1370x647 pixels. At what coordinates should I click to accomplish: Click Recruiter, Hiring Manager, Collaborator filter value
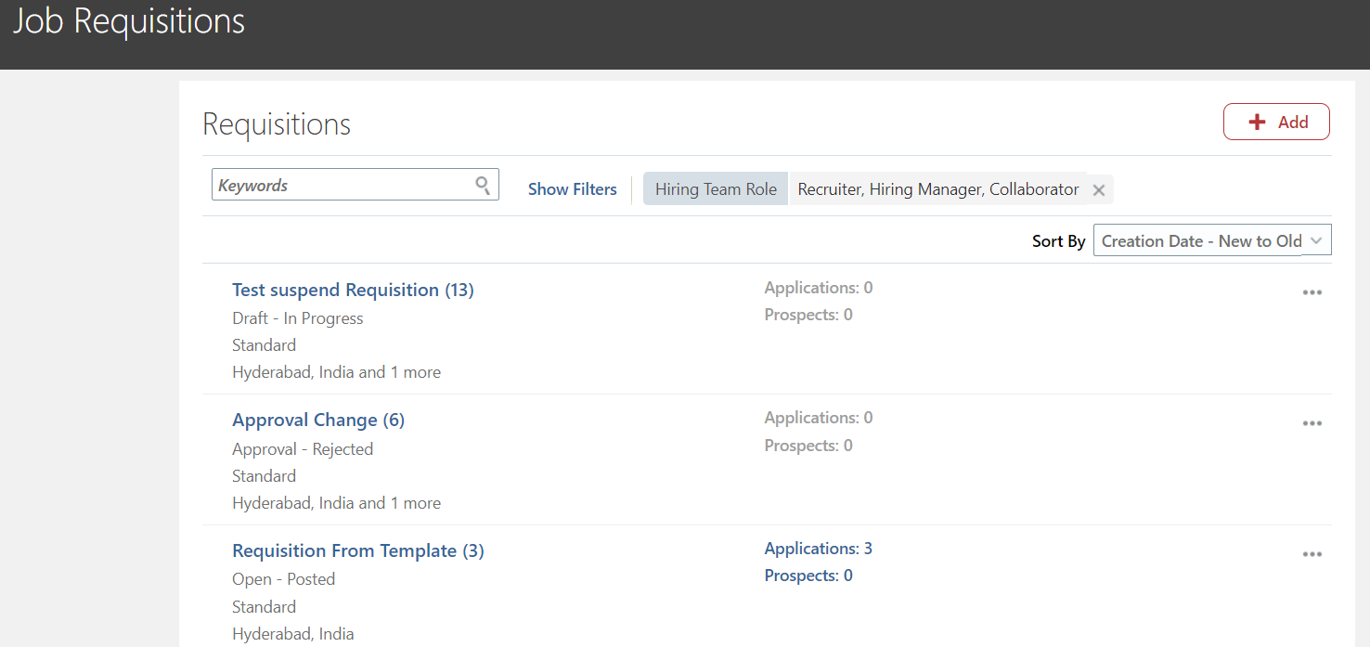coord(938,189)
